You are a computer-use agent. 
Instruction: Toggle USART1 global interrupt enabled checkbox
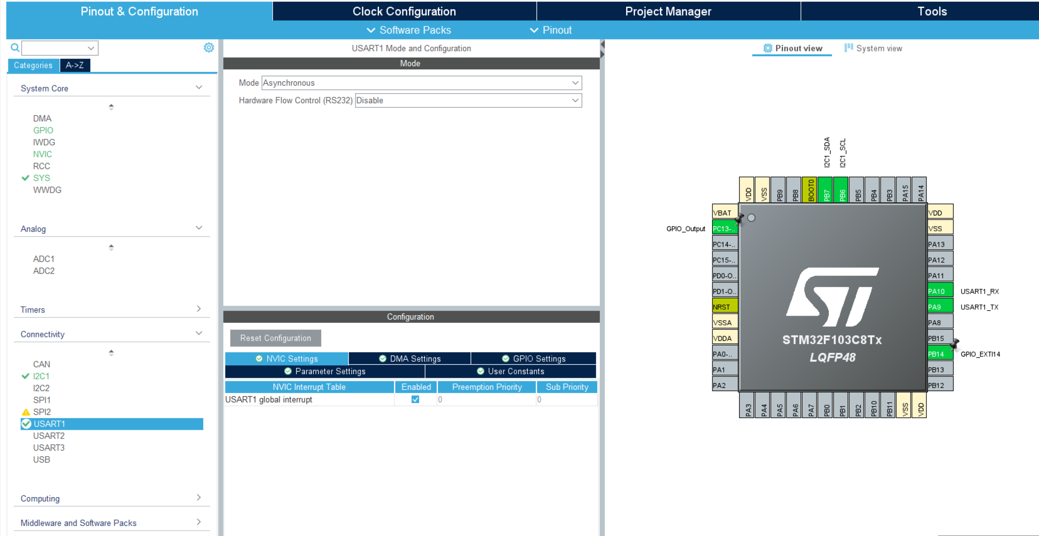(415, 399)
